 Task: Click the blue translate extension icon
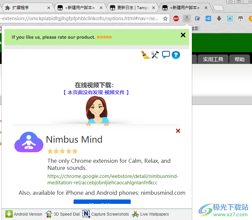click(208, 19)
